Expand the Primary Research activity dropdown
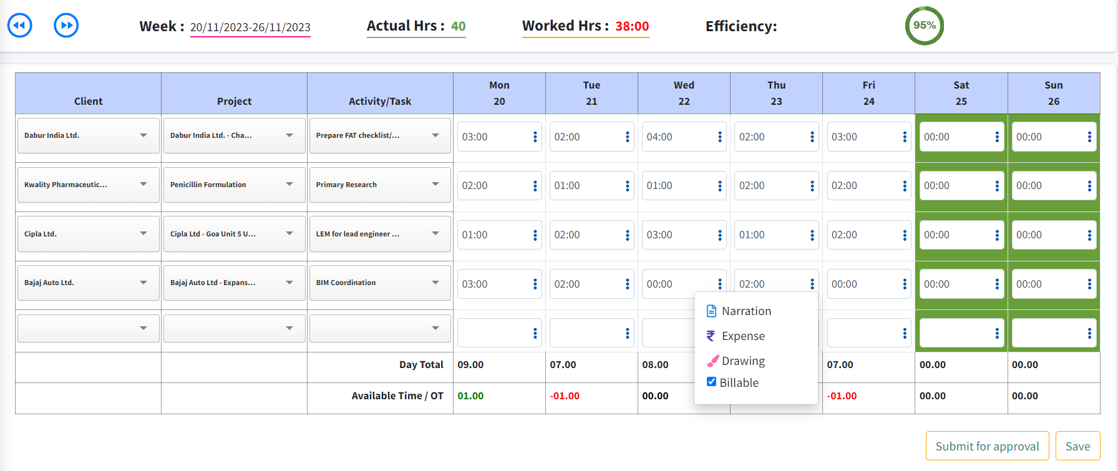 pos(380,185)
